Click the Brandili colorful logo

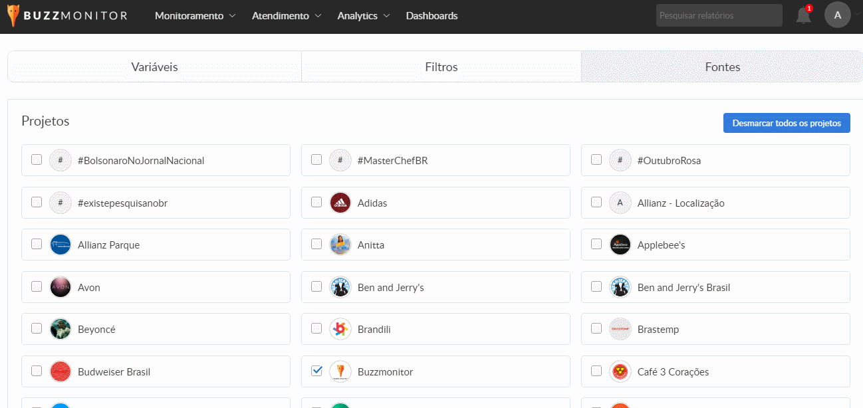(x=340, y=329)
